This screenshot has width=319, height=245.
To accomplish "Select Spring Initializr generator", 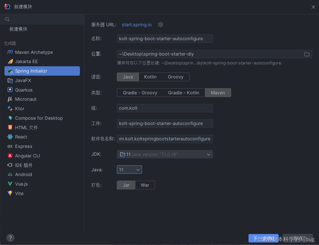I will [42, 71].
